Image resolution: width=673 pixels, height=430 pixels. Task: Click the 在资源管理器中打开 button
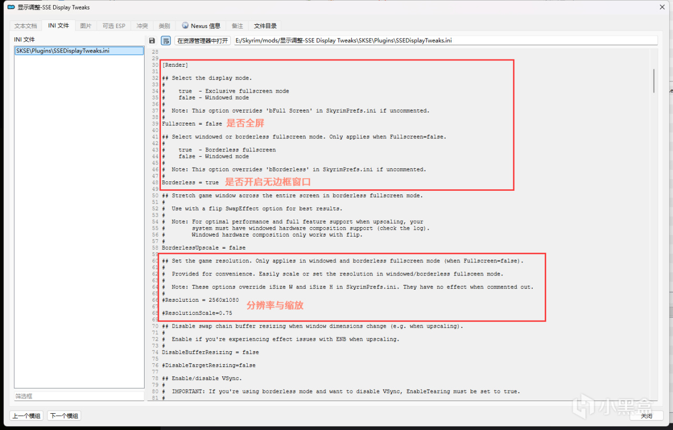(202, 40)
